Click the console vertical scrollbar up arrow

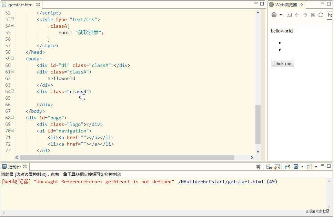(x=329, y=181)
